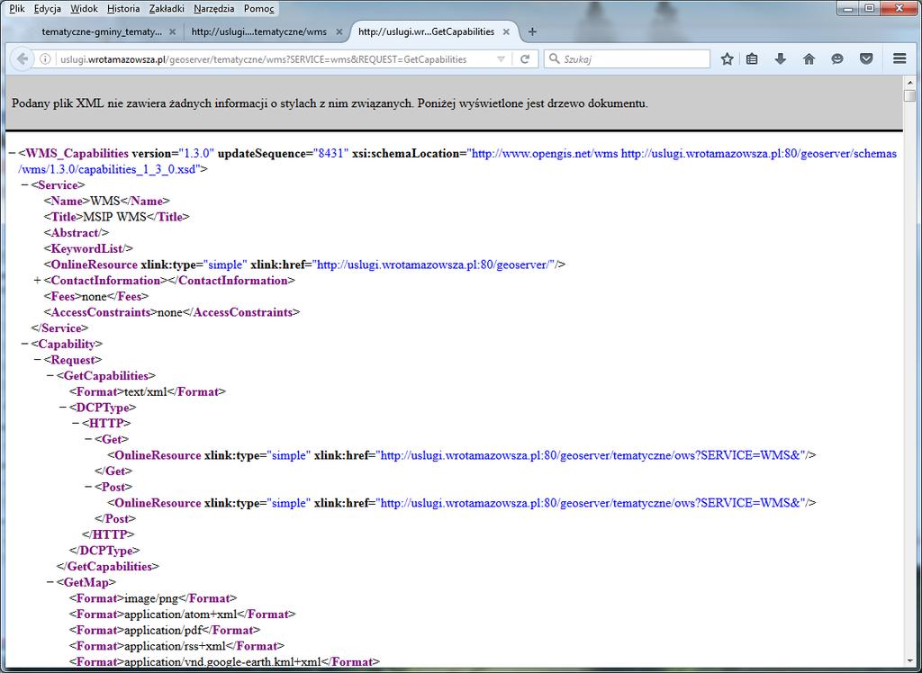
Task: Close the tematyczne-gminy_tematy tab
Action: tap(172, 31)
